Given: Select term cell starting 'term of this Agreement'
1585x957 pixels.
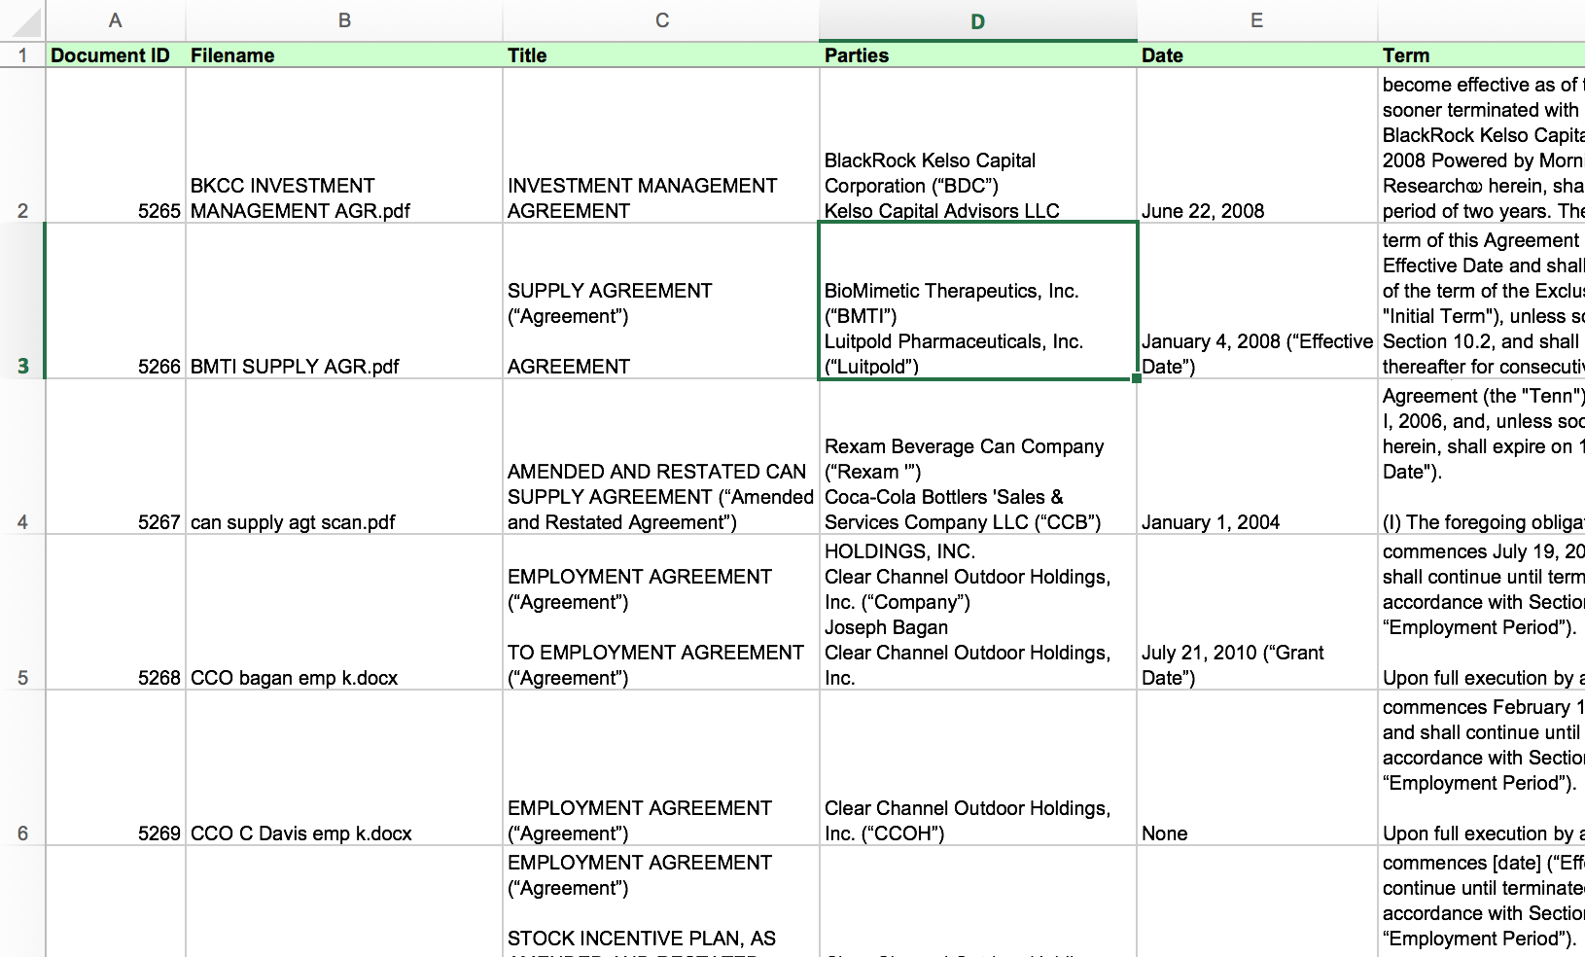Looking at the screenshot, I should coord(1482,301).
